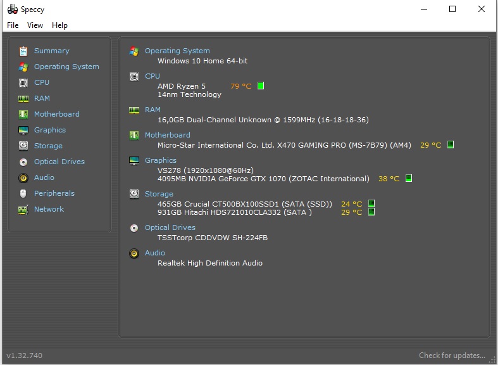Click the 24 °C Crucial SSD temperature
Image resolution: width=498 pixels, height=365 pixels.
tap(352, 204)
